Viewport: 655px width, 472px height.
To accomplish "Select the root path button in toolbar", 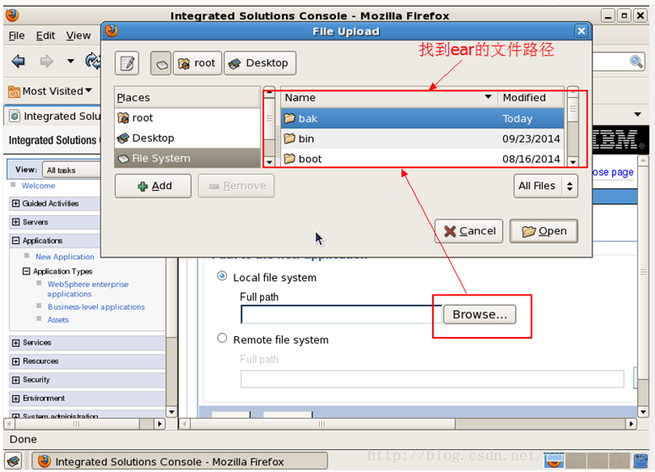I will click(x=198, y=63).
